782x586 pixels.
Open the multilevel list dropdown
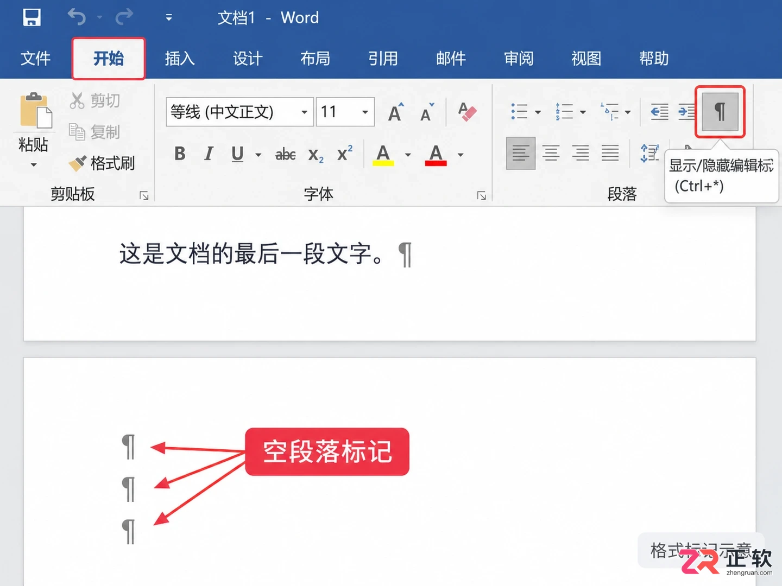point(628,112)
